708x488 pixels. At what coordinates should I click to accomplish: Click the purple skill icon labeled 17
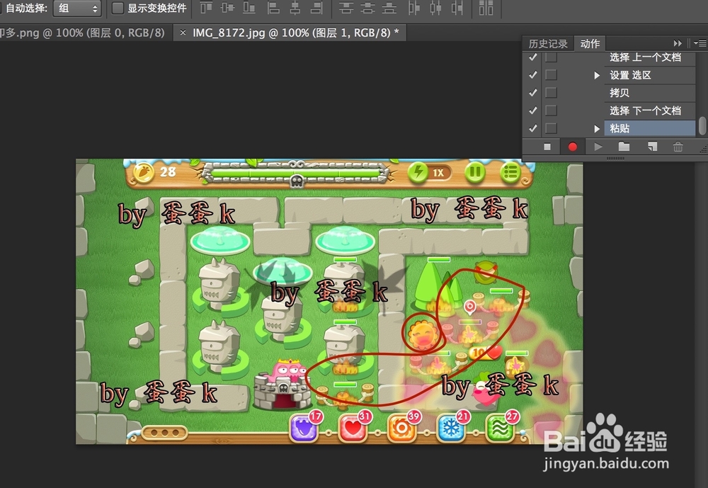coord(304,428)
